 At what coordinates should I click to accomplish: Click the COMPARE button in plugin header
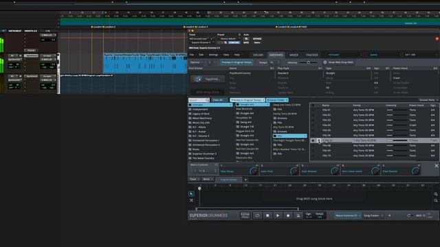coord(234,43)
